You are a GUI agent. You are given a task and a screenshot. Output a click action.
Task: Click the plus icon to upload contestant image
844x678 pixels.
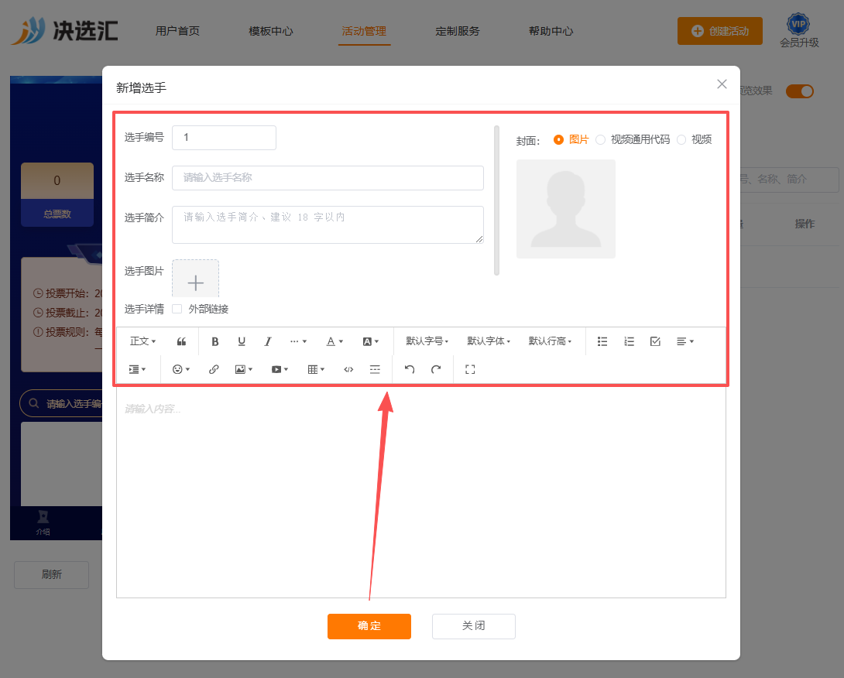(195, 282)
